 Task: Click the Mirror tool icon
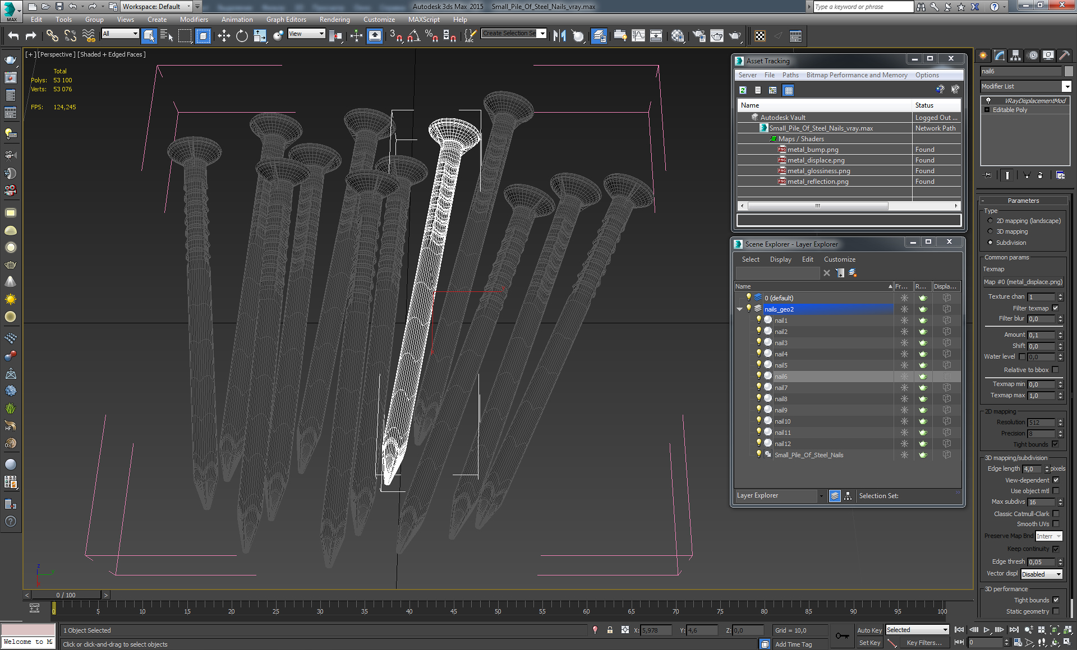(x=559, y=36)
